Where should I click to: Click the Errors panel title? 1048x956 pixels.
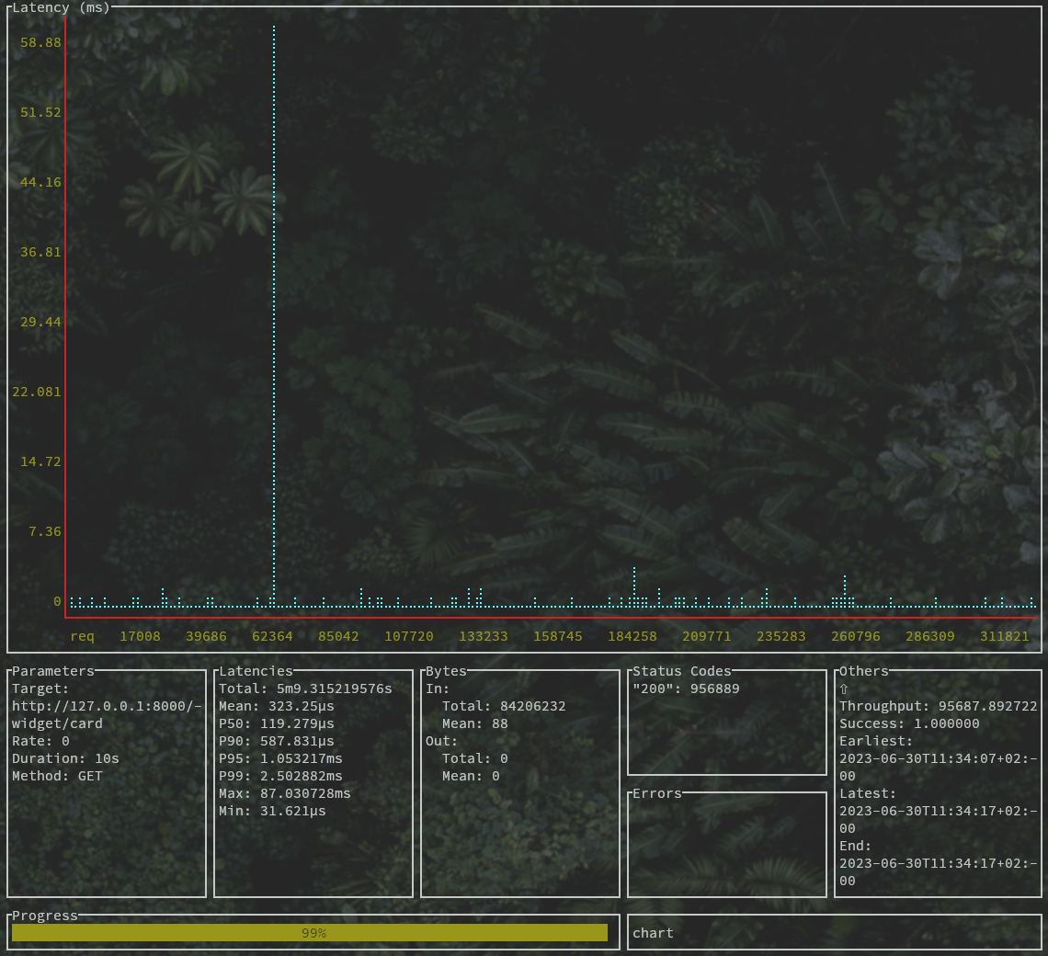[x=657, y=793]
